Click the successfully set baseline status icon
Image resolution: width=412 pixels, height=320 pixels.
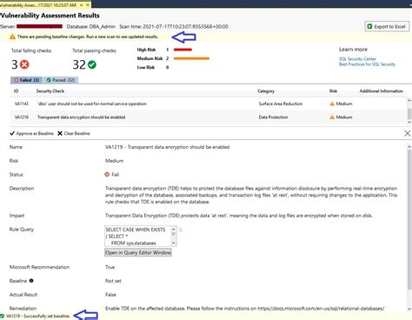click(x=3, y=316)
